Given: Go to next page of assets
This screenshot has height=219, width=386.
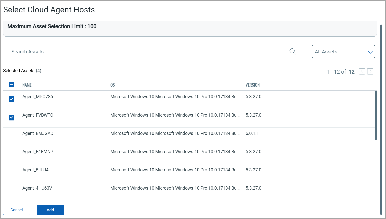Looking at the screenshot, I should 370,72.
